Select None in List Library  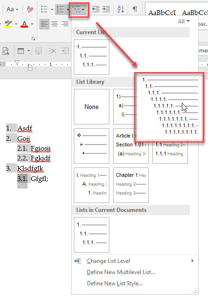92,107
